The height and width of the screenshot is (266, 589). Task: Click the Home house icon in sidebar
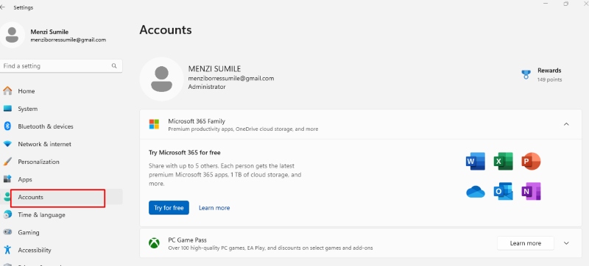tap(7, 91)
